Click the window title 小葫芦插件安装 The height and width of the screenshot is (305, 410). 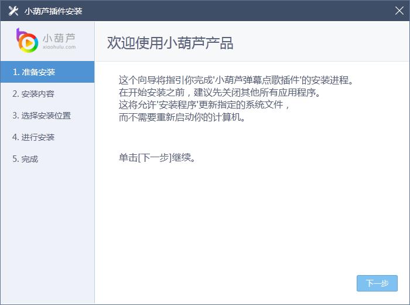pos(53,11)
